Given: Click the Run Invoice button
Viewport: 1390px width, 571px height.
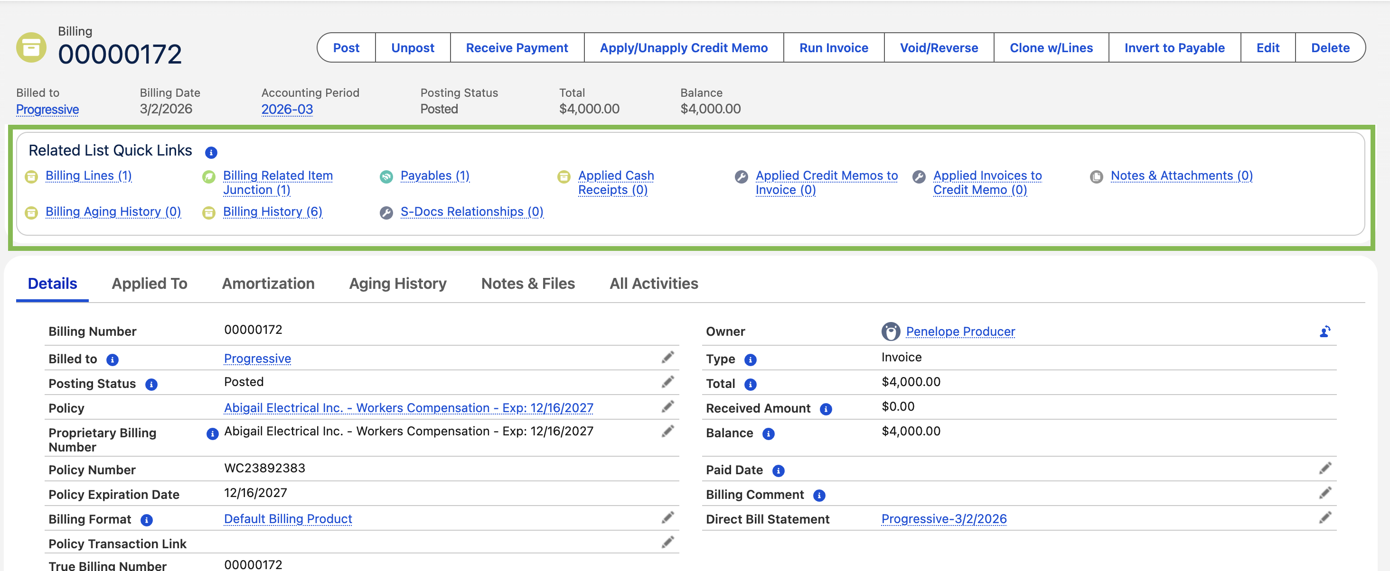Looking at the screenshot, I should (834, 48).
